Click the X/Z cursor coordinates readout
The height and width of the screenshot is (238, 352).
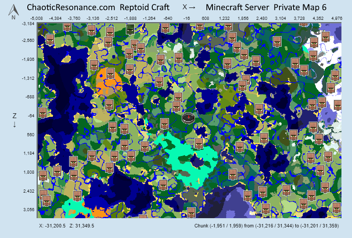coord(66,226)
